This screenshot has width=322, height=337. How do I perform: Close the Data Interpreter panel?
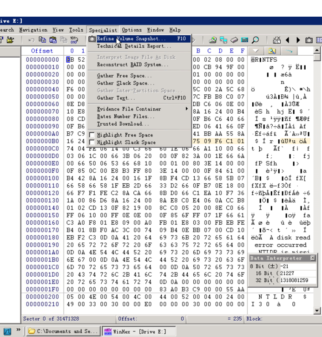coord(313,258)
